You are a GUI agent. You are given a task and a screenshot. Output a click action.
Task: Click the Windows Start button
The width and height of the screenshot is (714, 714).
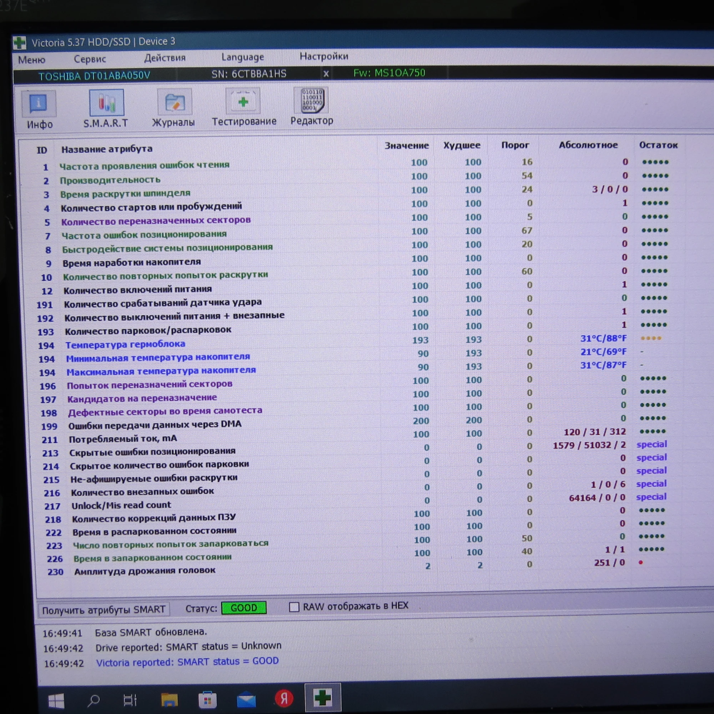tap(56, 700)
